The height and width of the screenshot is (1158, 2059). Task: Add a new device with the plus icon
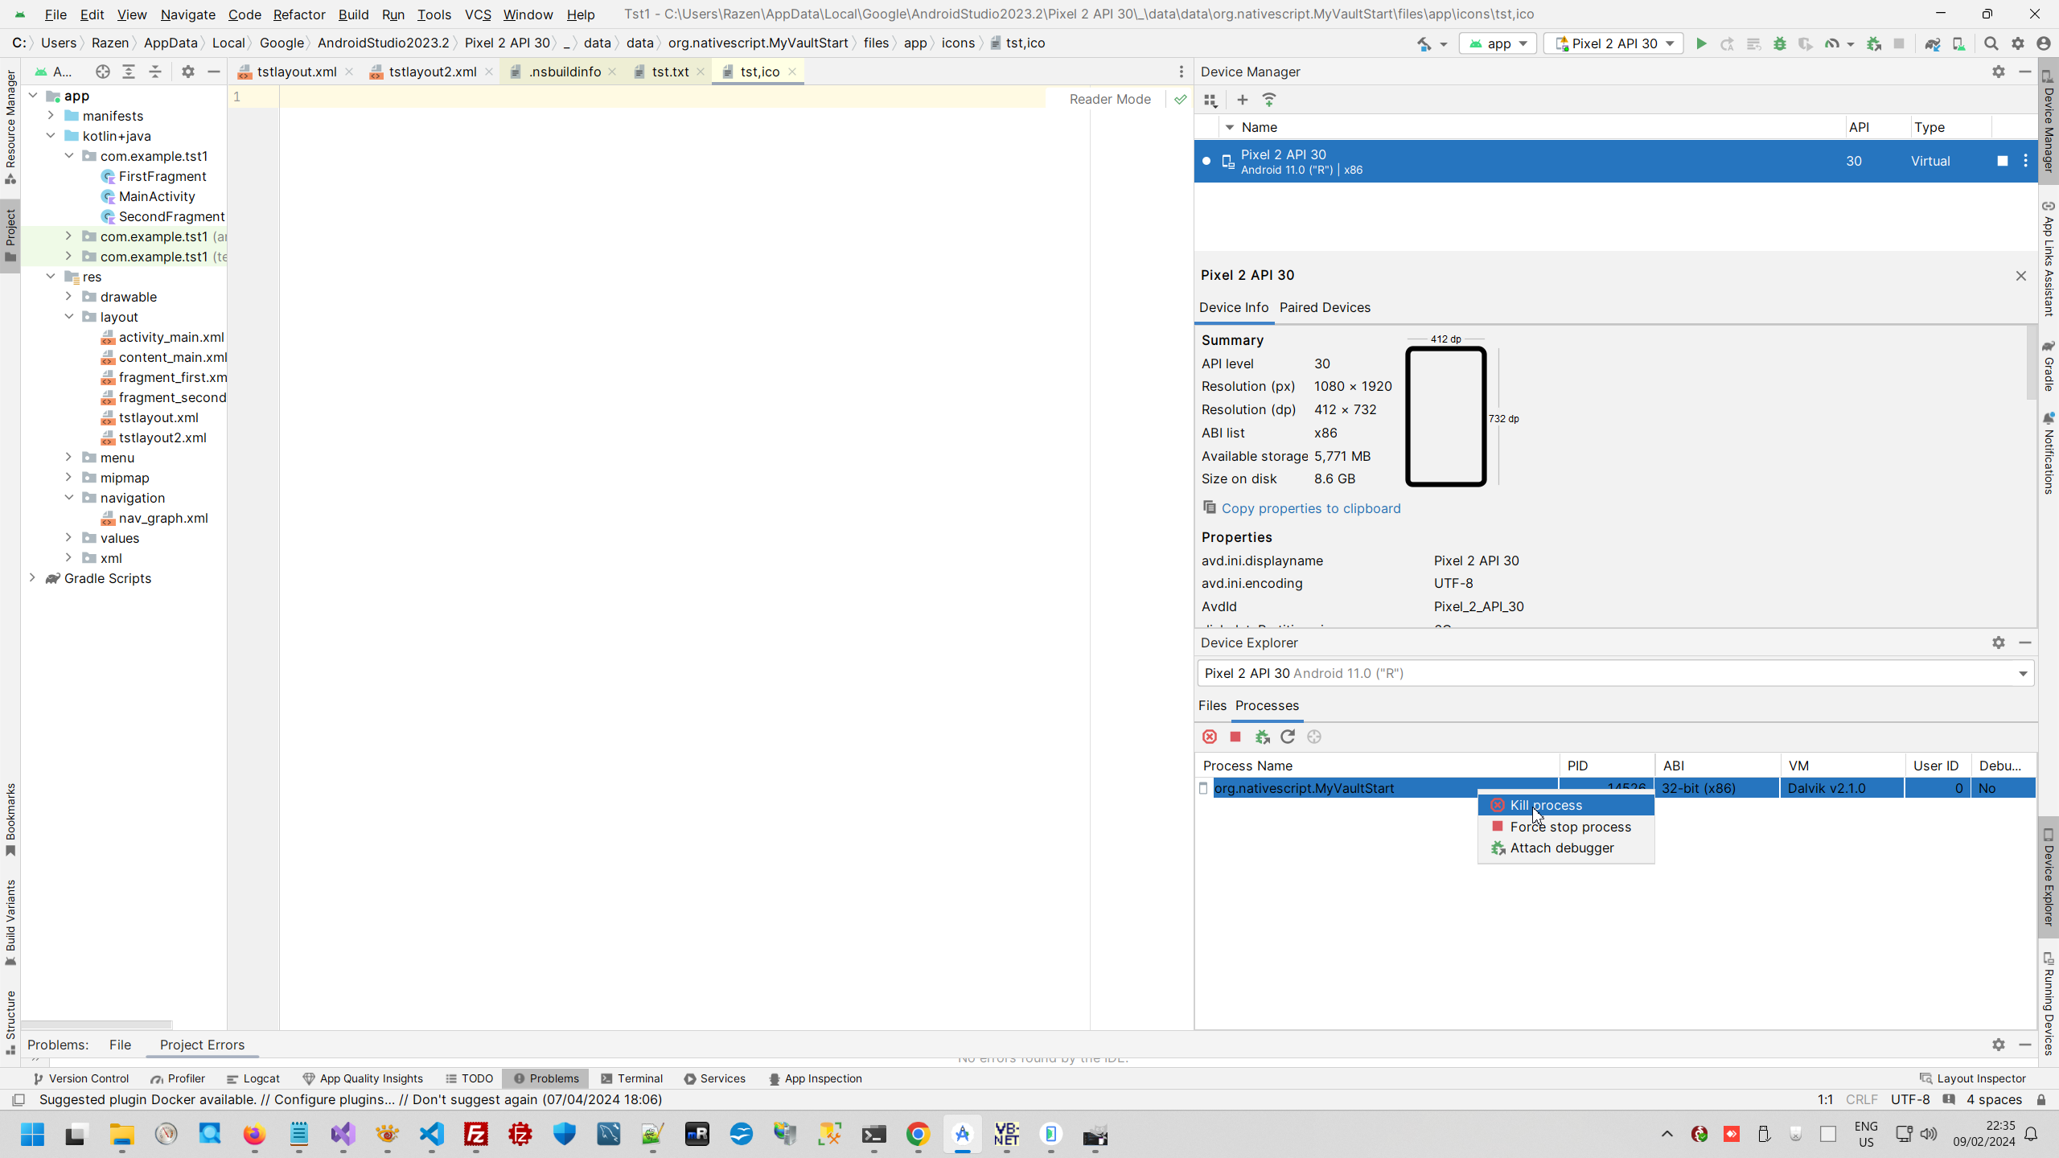pyautogui.click(x=1243, y=101)
